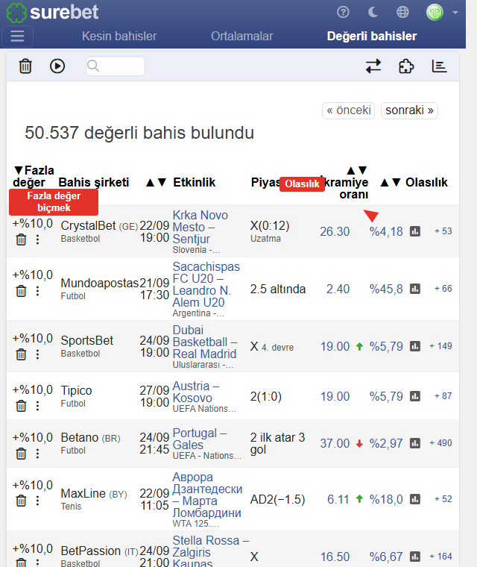Open the filter list icon
477x567 pixels.
coord(439,66)
